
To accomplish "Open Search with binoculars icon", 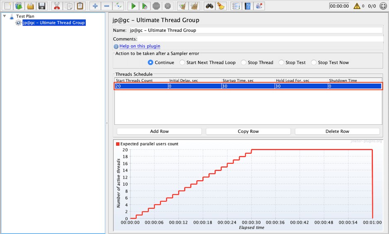I will [x=209, y=6].
